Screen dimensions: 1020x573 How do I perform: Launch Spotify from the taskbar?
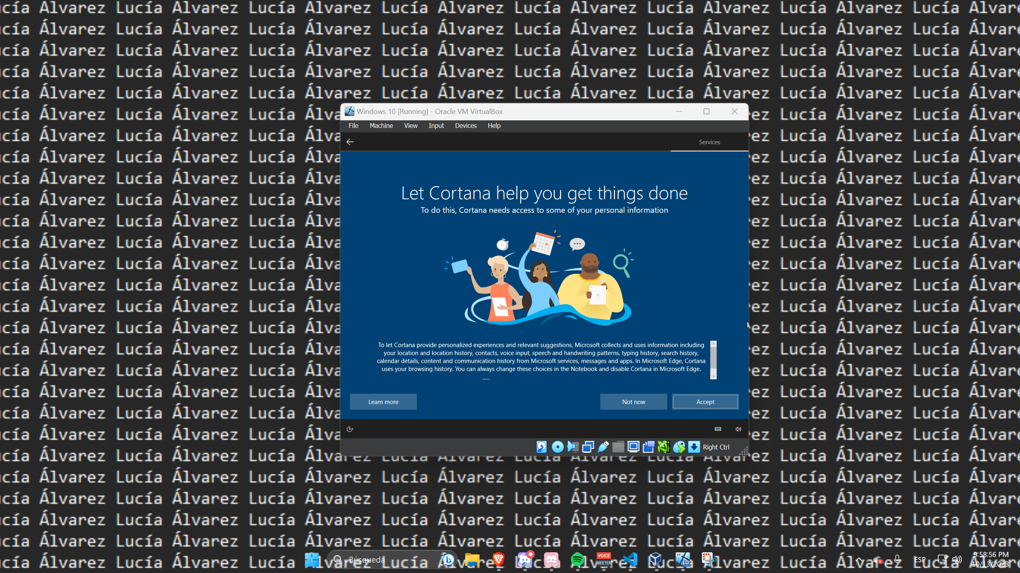coord(577,559)
